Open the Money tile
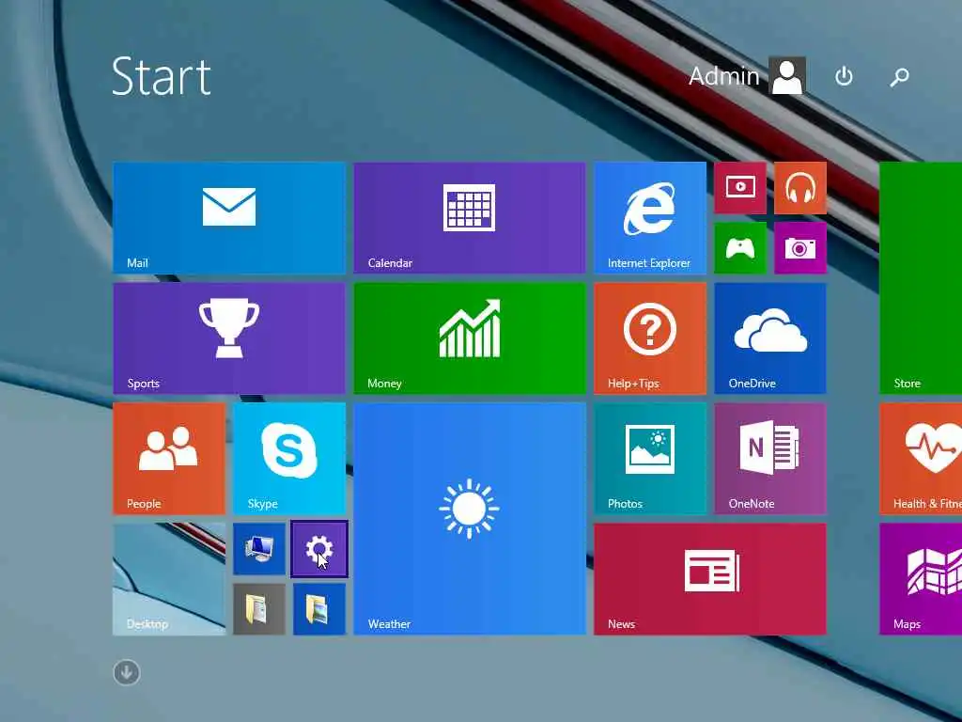Image resolution: width=962 pixels, height=722 pixels. coord(470,338)
